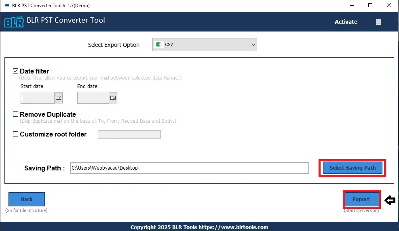The width and height of the screenshot is (399, 231).
Task: Go back with the Back button
Action: pos(27,199)
